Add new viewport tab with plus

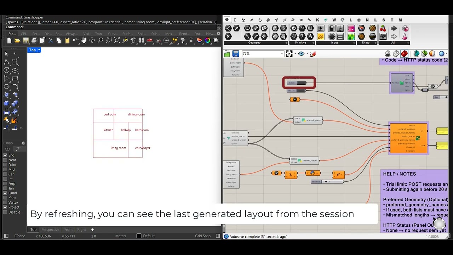point(92,229)
